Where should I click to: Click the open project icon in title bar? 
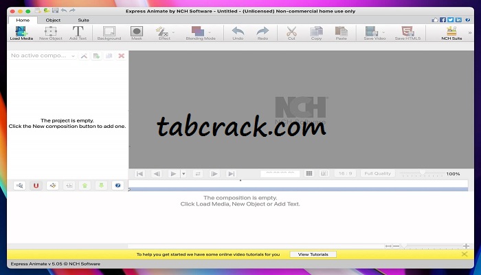point(47,11)
